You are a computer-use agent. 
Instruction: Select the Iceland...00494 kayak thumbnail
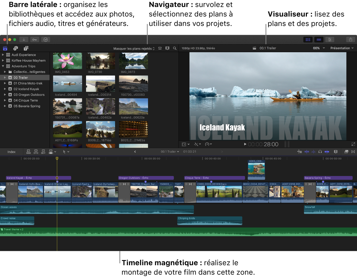(67, 84)
